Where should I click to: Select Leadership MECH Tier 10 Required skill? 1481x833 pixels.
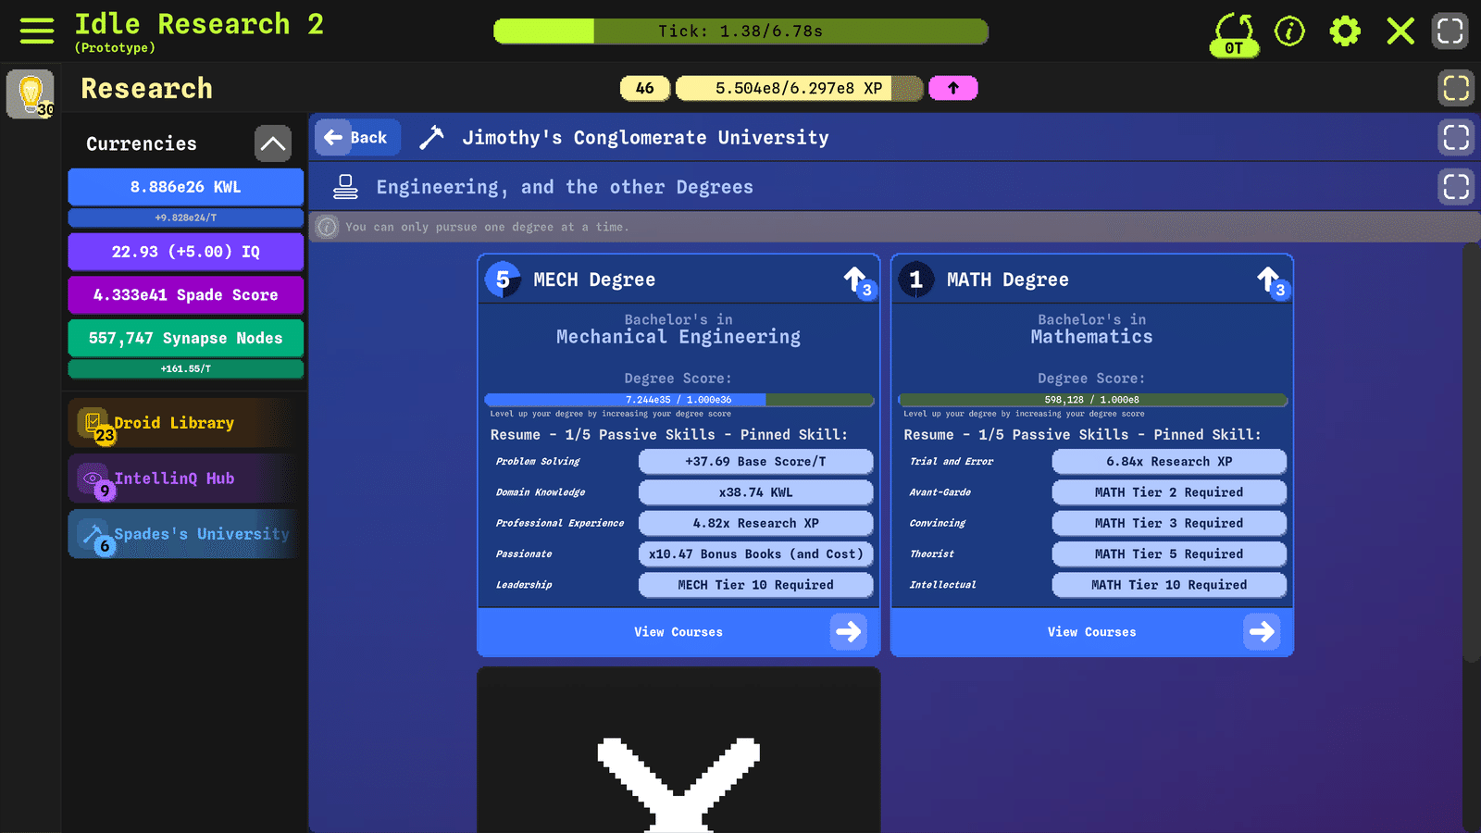(x=756, y=585)
